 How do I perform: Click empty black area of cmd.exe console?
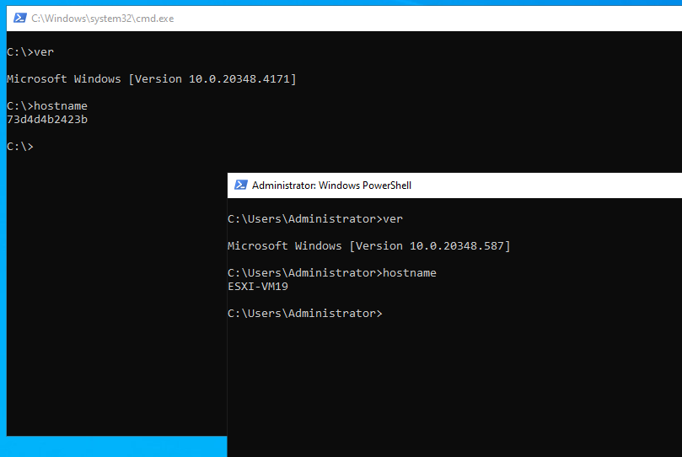[110, 295]
